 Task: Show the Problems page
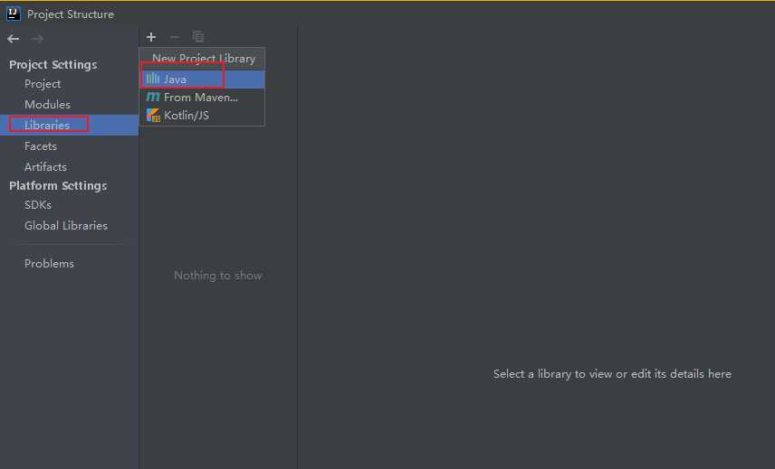(x=50, y=263)
